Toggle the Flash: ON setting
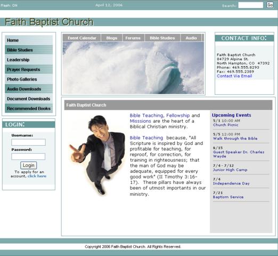 point(9,5)
